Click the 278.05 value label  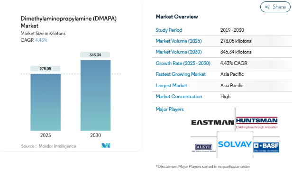tap(45, 69)
